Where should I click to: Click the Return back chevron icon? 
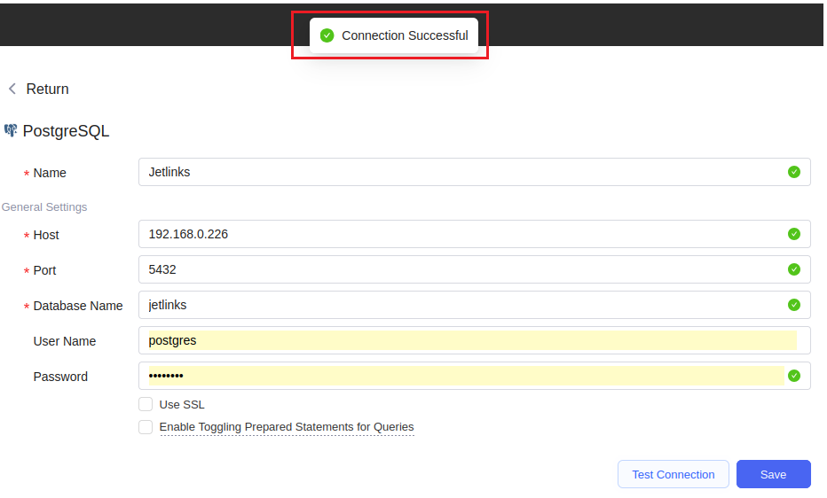tap(12, 89)
